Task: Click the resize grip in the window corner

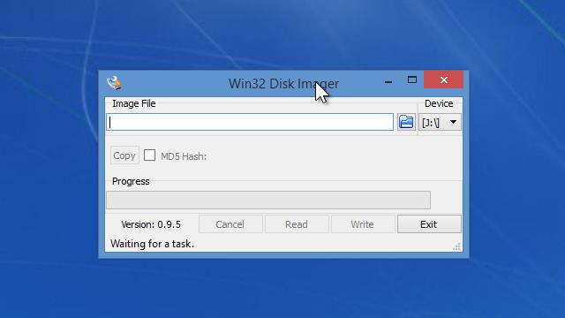Action: tap(456, 246)
